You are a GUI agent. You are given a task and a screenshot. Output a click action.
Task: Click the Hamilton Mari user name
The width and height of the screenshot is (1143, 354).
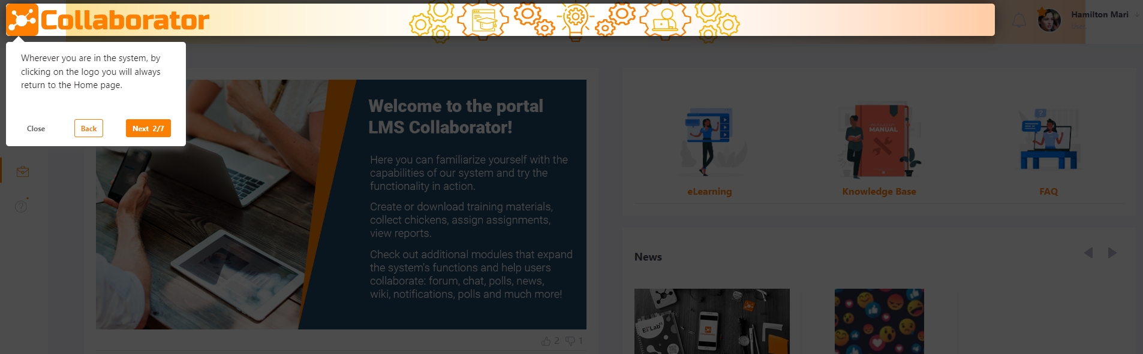tap(1100, 14)
